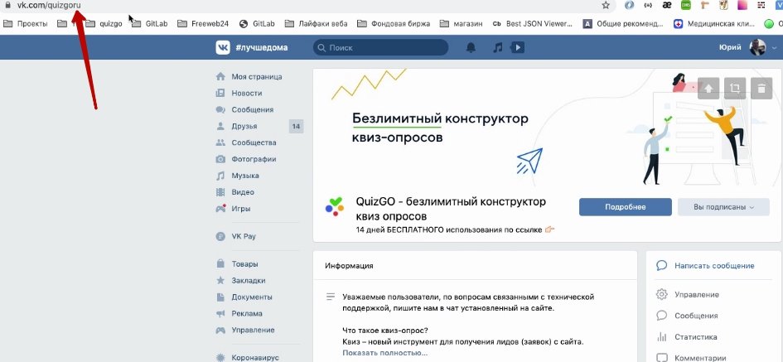
Task: Expand the text with "Показать полностью"
Action: click(x=384, y=353)
